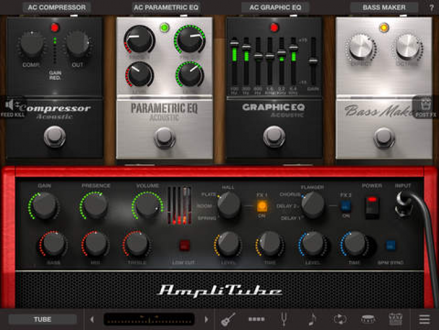Select the acoustic guitar icon in bottom bar
439x330 pixels.
228,319
